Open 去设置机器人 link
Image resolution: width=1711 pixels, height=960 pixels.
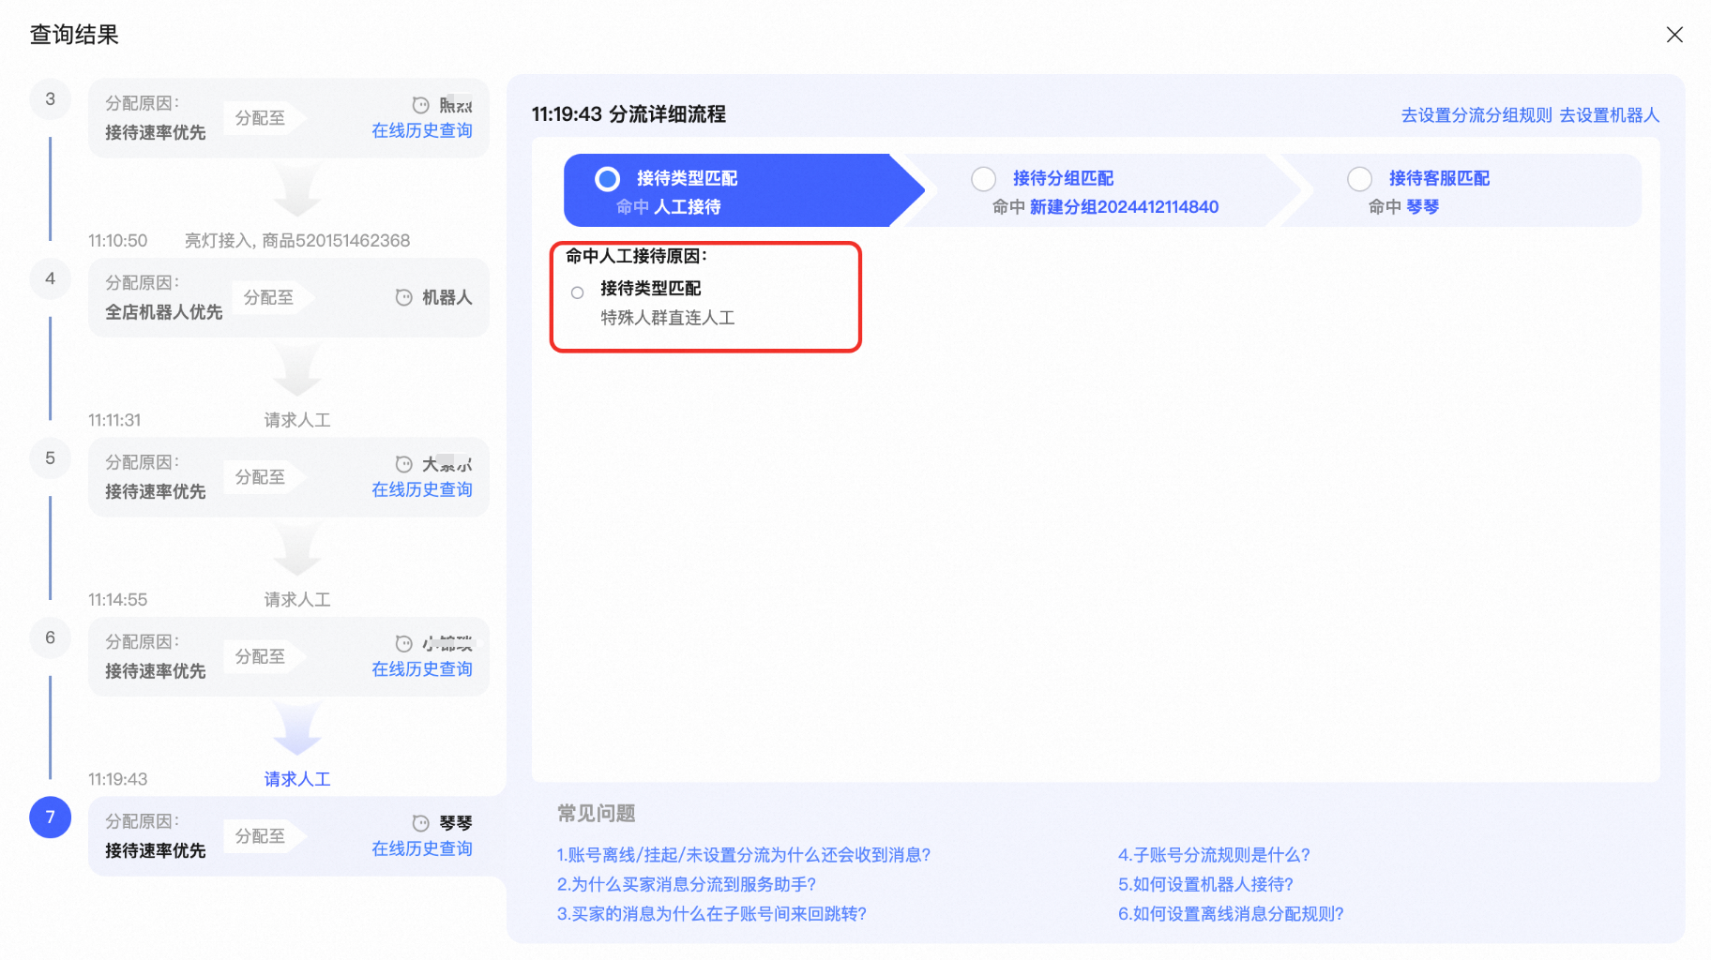[x=1610, y=115]
